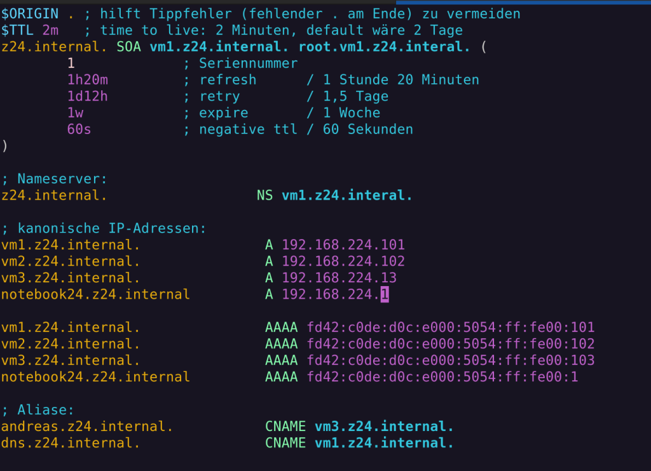The height and width of the screenshot is (471, 651).
Task: Click the $ORIGIN directive text
Action: tap(30, 14)
